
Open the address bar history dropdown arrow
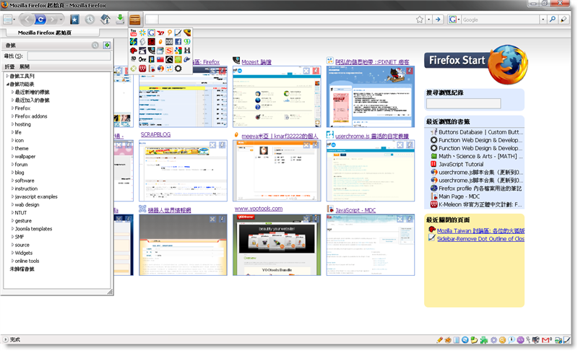pyautogui.click(x=428, y=19)
